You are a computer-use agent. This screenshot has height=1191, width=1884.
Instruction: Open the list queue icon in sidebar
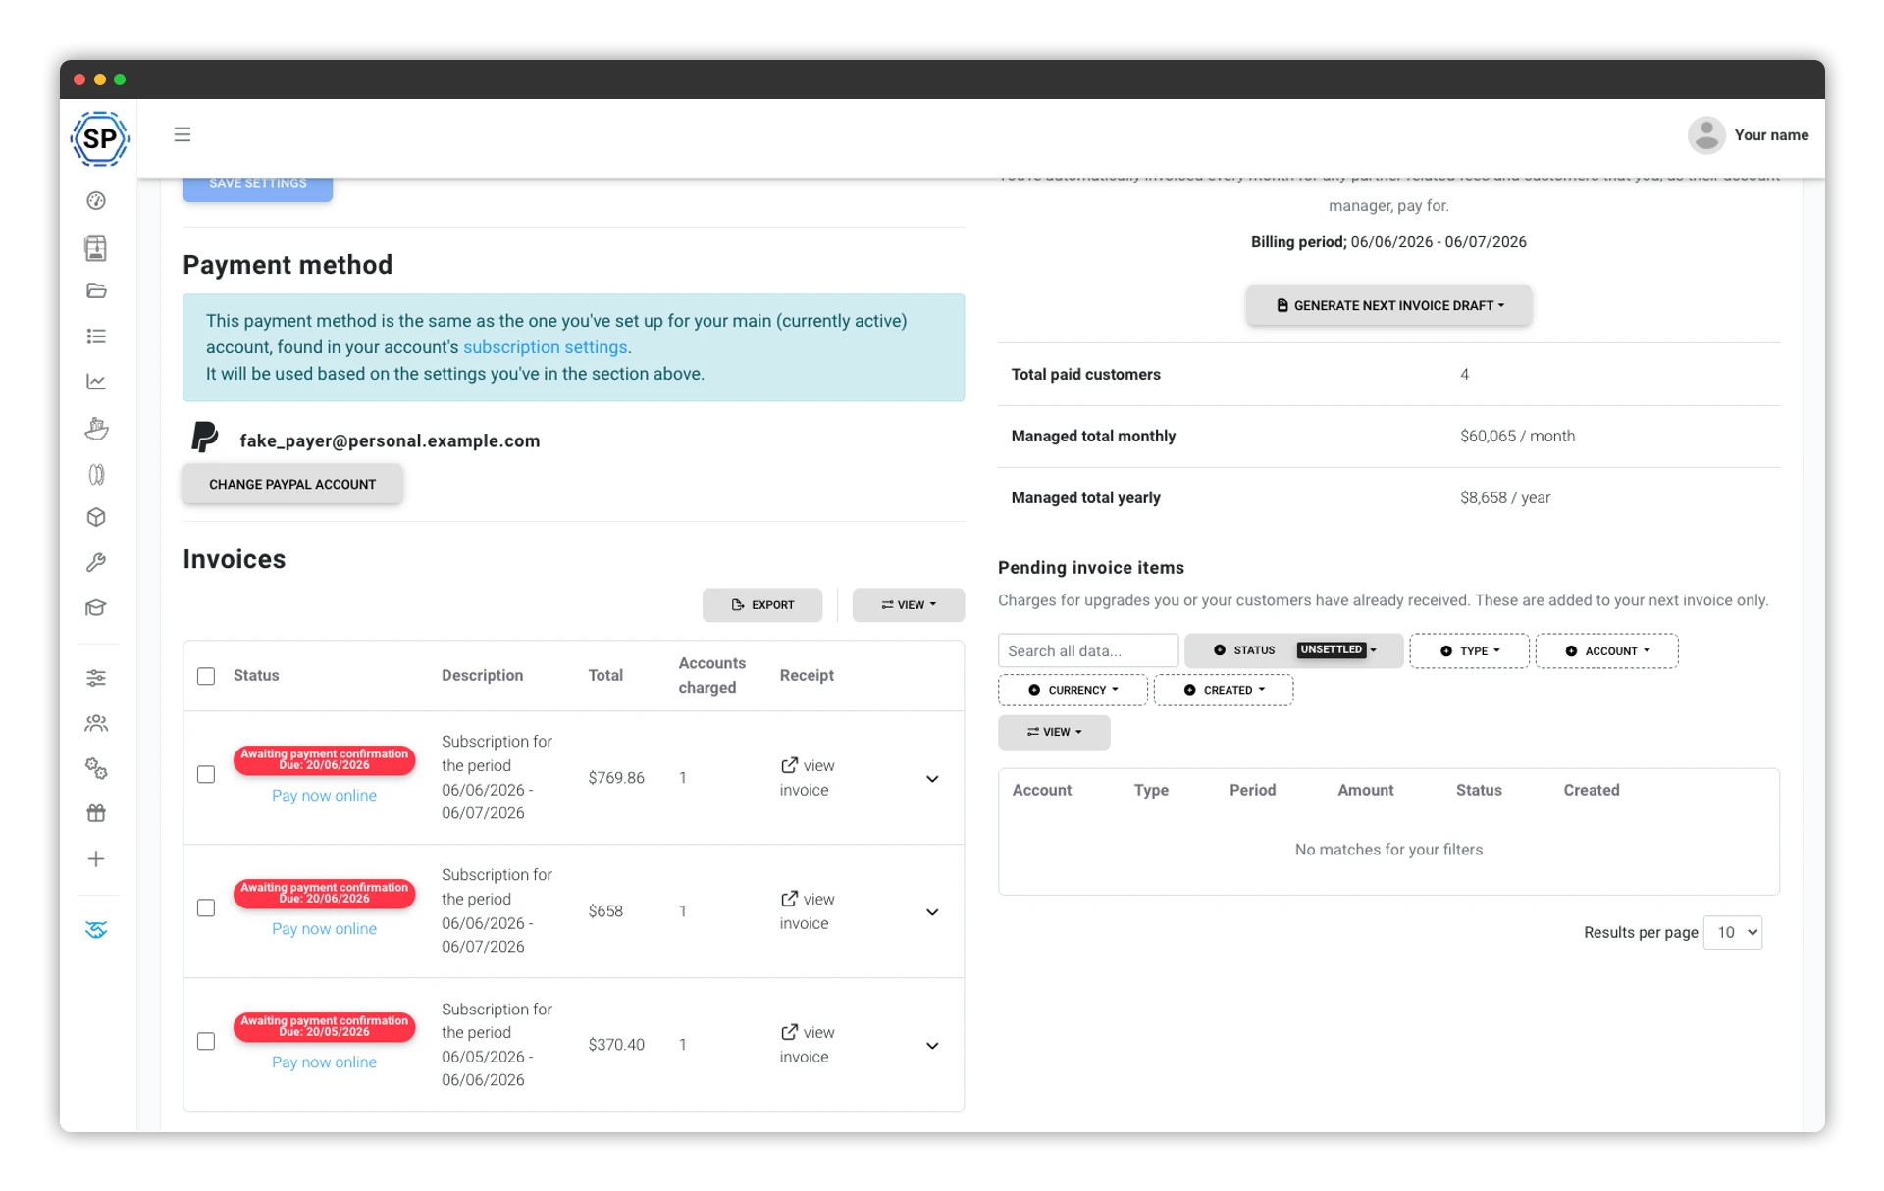click(x=96, y=337)
